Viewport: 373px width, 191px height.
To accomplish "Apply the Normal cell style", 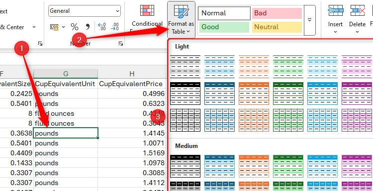I will [x=224, y=13].
